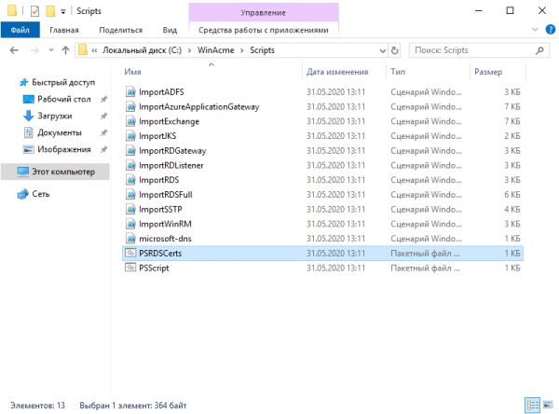Expand the ribbon with the chevron
Viewport: 559px width, 414px height.
pos(534,30)
